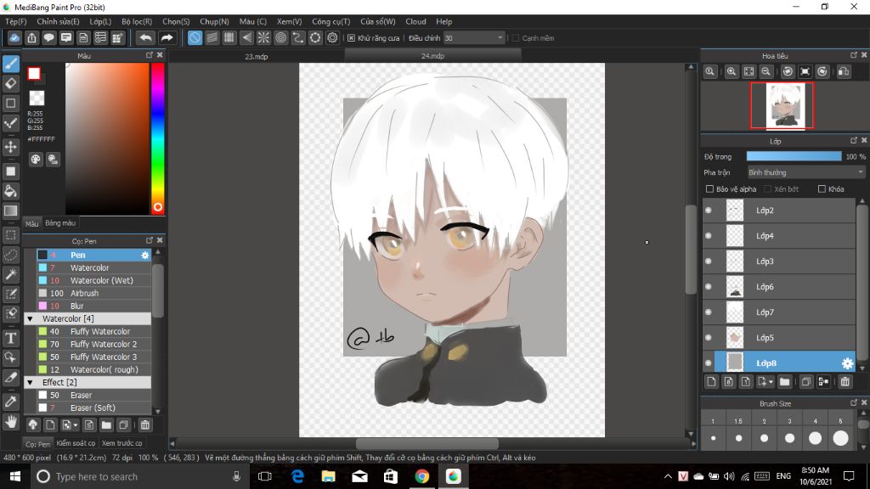Select the Eyedropper tool
The height and width of the screenshot is (489, 870).
10,402
